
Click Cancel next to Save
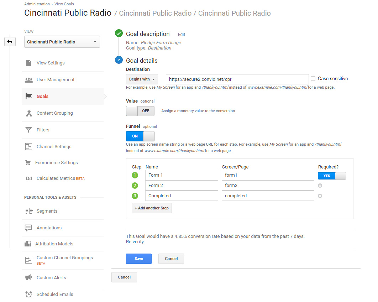(x=171, y=259)
